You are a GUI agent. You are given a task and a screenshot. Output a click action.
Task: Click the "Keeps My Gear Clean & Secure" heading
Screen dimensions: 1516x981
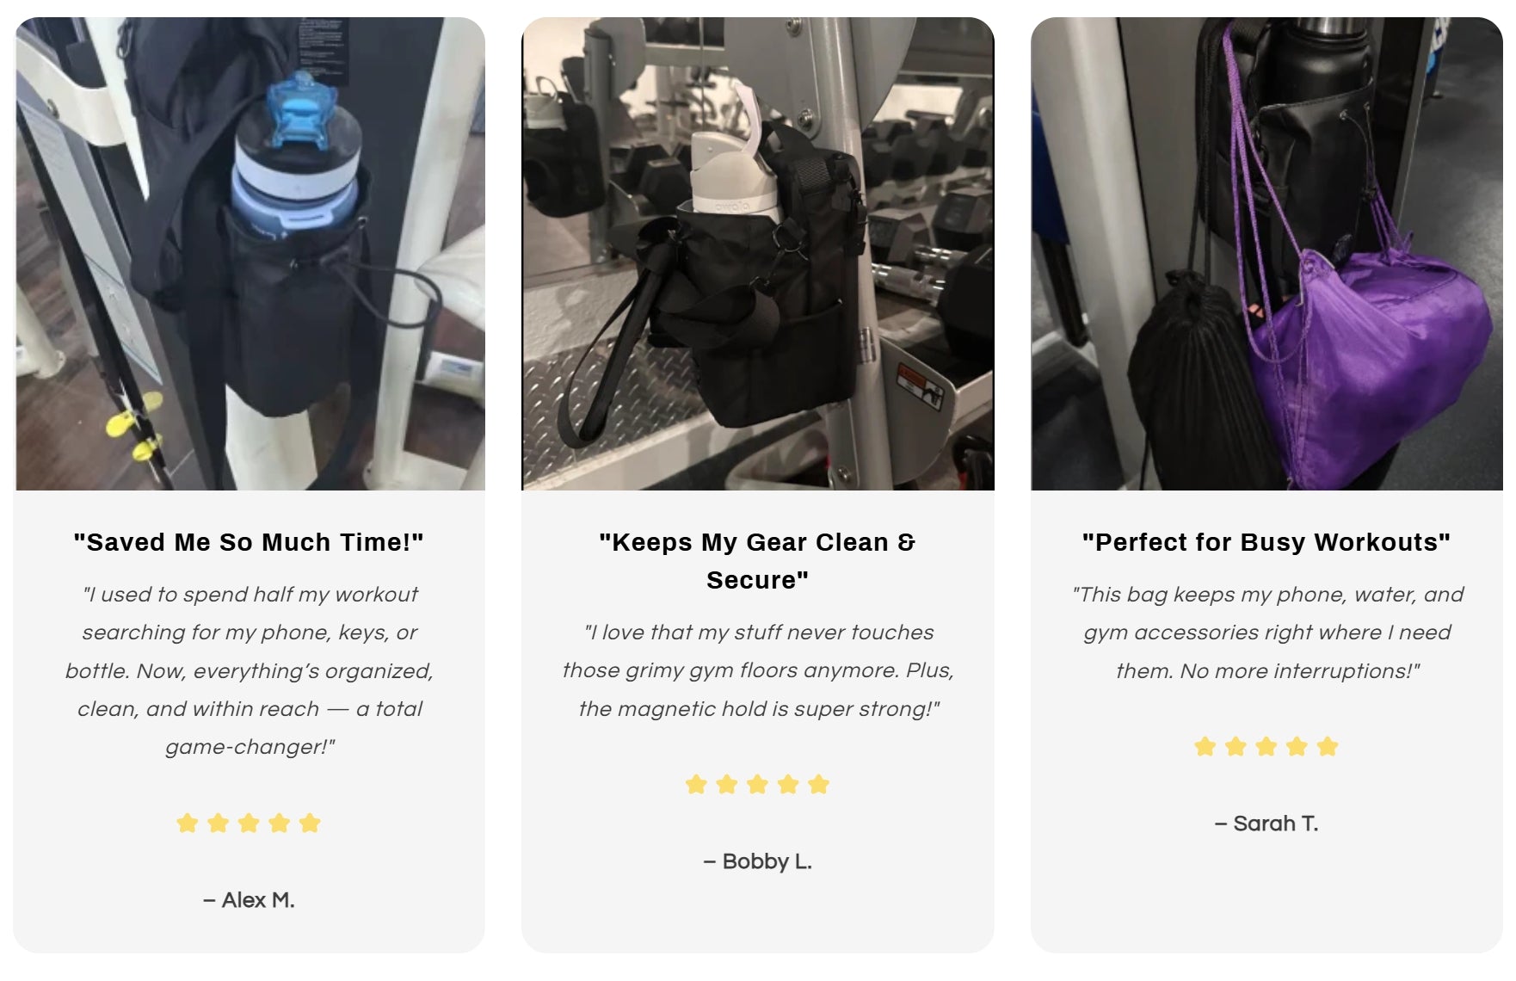758,561
